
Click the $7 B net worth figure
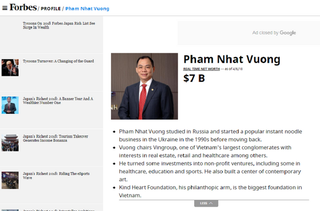click(194, 78)
